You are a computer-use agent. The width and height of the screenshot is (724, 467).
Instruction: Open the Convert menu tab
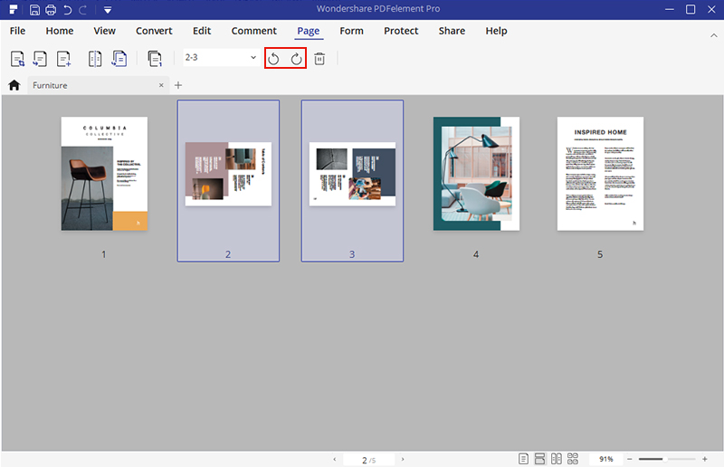pos(154,31)
